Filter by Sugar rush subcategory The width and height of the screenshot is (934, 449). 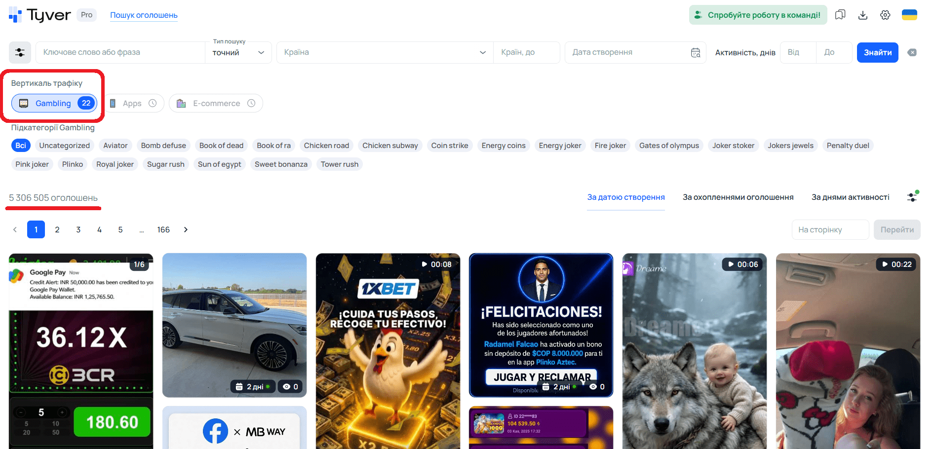(x=166, y=164)
